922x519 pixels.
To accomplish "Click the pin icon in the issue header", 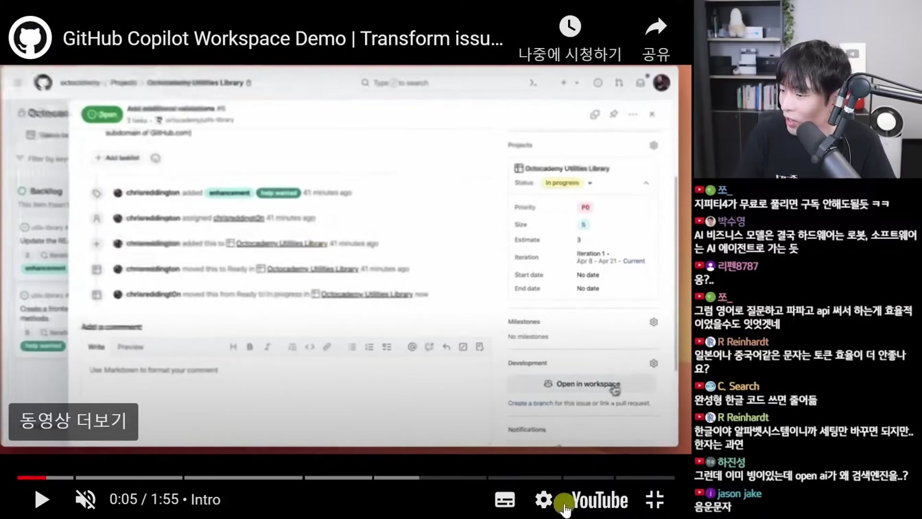I will click(x=614, y=114).
